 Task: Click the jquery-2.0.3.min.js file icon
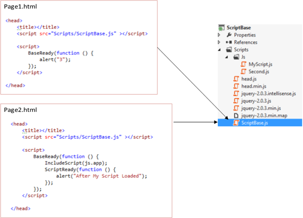click(236, 108)
